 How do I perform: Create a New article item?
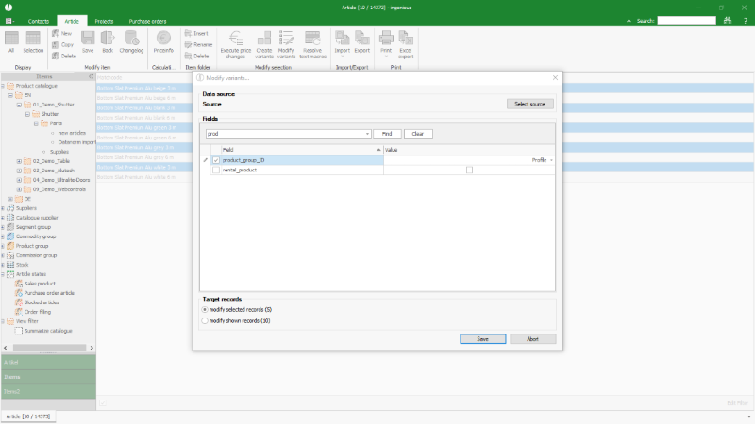pos(62,34)
